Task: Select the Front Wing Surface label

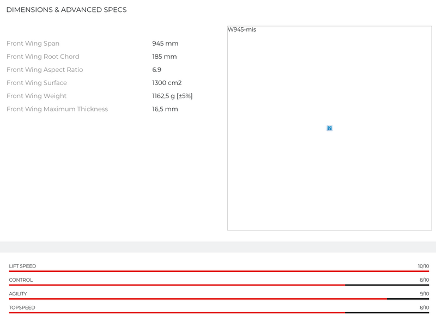Action: click(37, 83)
